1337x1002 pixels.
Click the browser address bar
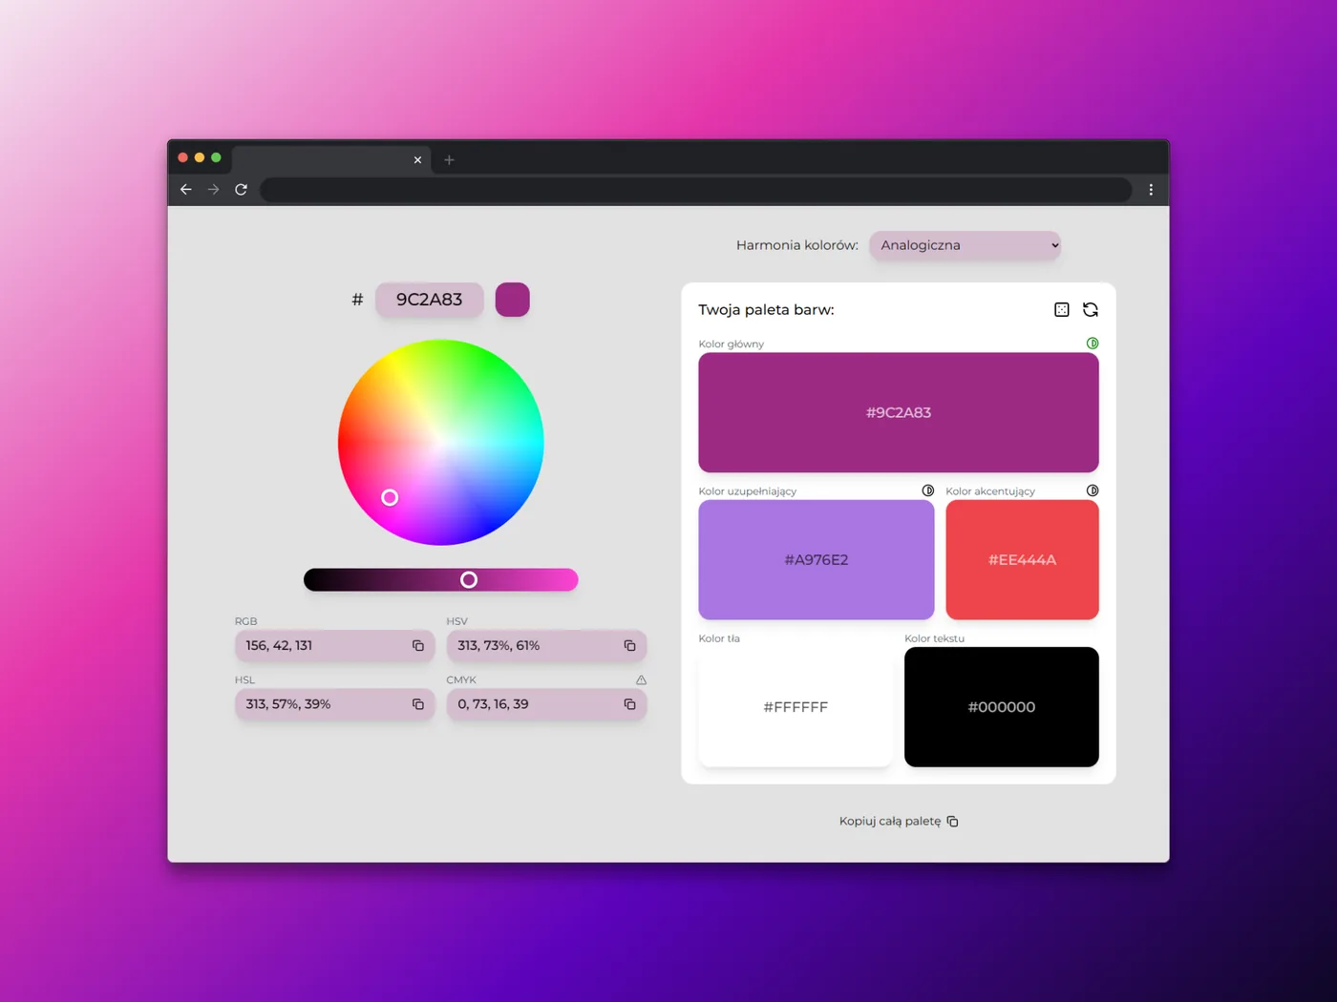tap(696, 190)
